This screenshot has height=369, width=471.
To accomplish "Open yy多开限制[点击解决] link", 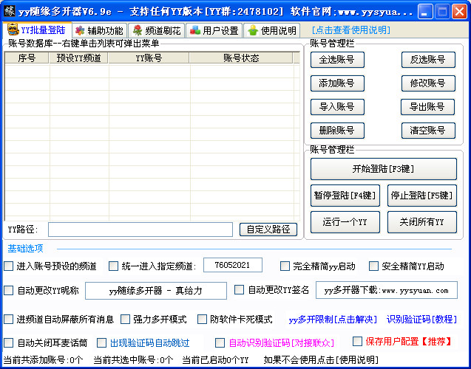I will click(x=333, y=320).
